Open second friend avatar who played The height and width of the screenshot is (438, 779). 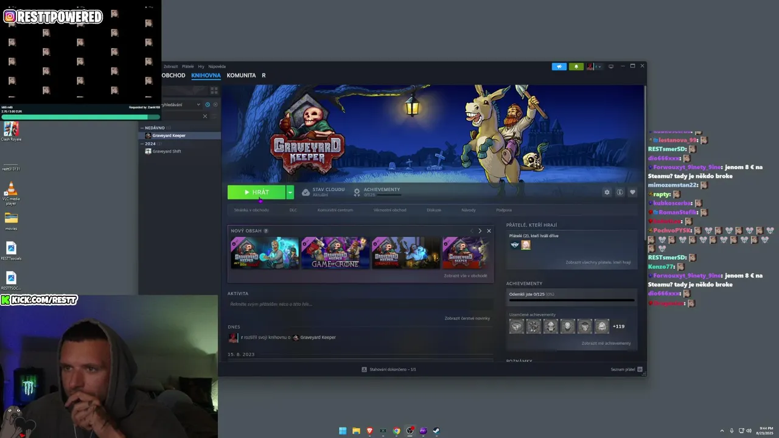pos(526,245)
